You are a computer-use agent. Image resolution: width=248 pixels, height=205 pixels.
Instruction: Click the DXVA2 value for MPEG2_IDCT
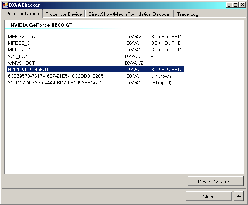134,37
